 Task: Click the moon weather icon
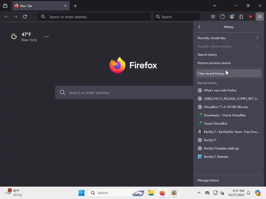click(x=14, y=36)
